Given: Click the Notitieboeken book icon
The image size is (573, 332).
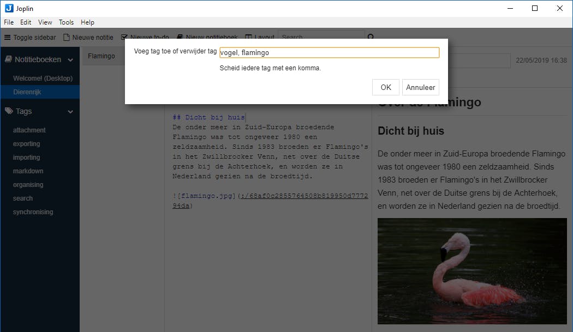Looking at the screenshot, I should point(8,59).
